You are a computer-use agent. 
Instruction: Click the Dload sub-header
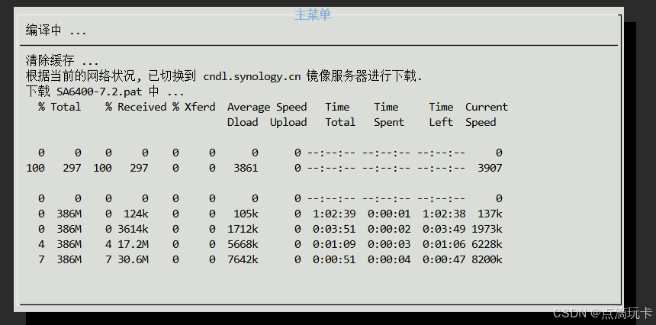pos(243,122)
